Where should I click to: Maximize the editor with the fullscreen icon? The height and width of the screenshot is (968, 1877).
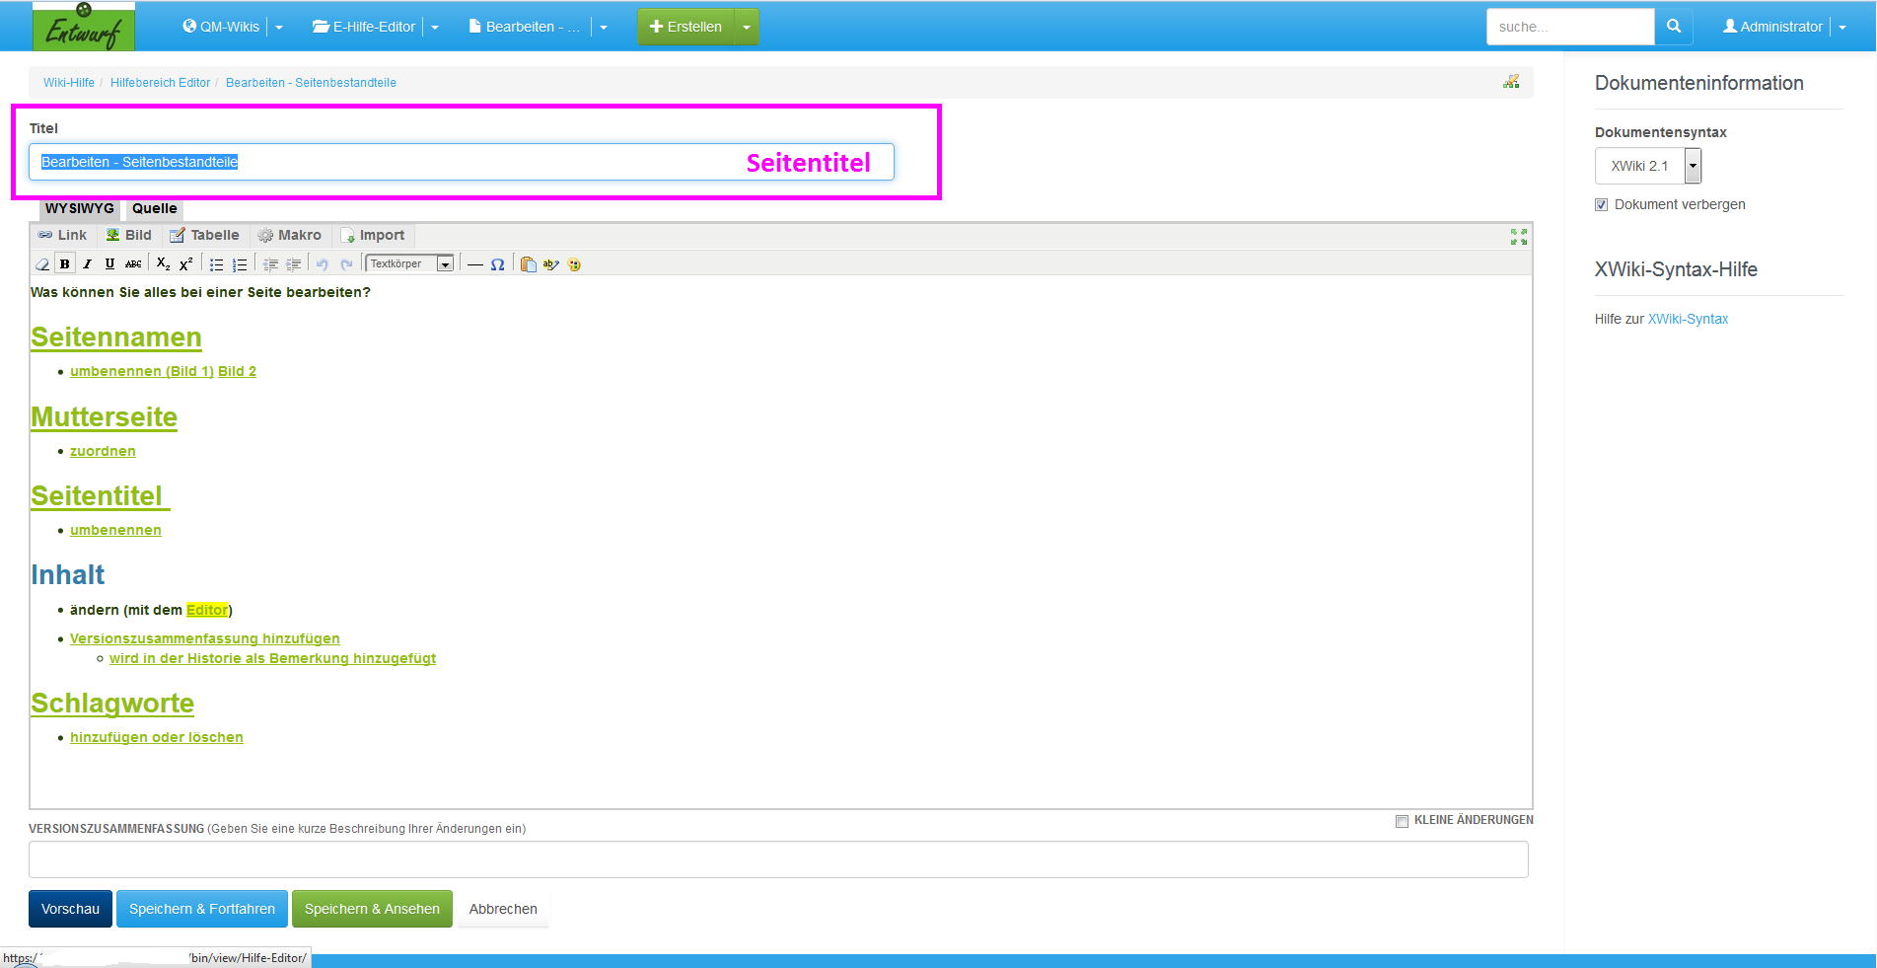pyautogui.click(x=1518, y=237)
